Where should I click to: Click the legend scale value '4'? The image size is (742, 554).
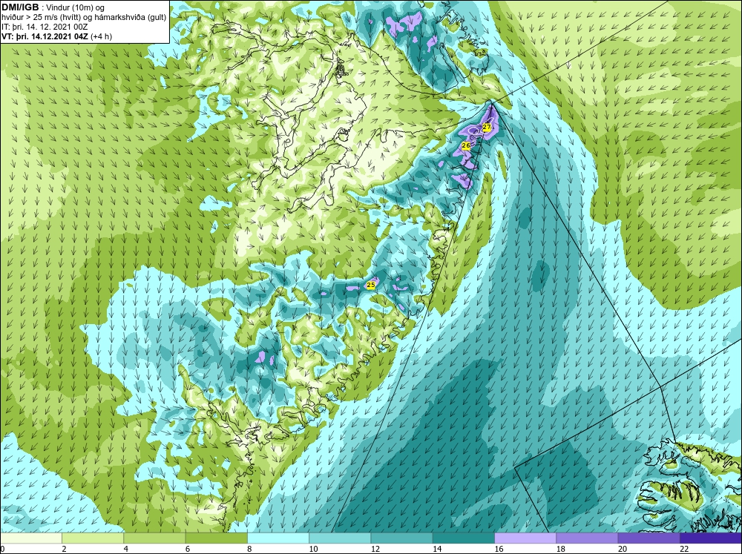click(x=125, y=549)
